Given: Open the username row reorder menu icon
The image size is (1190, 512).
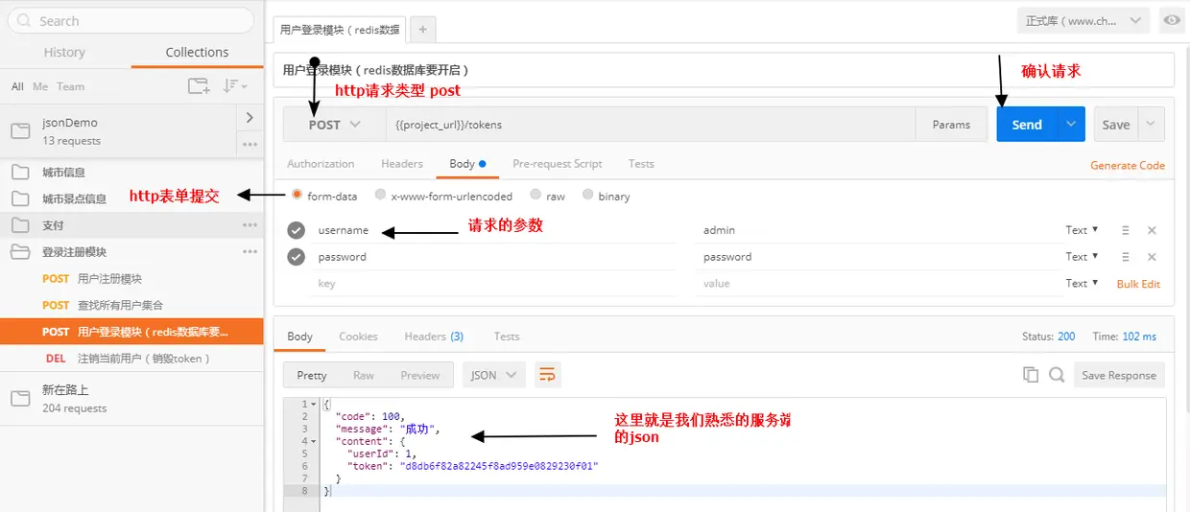Looking at the screenshot, I should pyautogui.click(x=1125, y=230).
